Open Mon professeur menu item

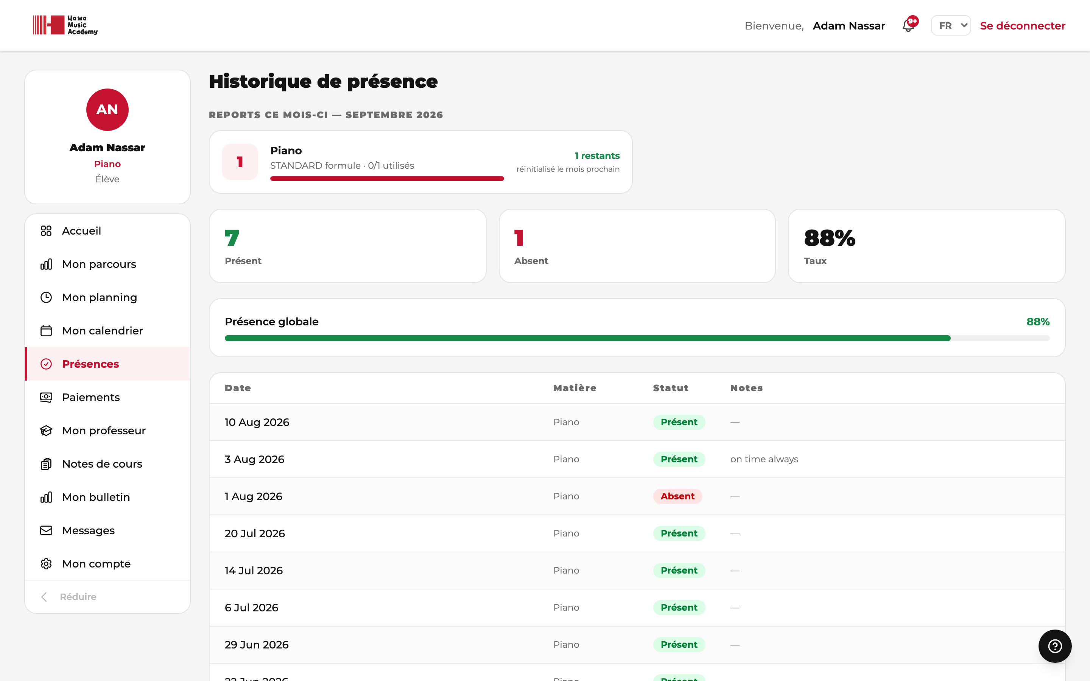pos(107,431)
